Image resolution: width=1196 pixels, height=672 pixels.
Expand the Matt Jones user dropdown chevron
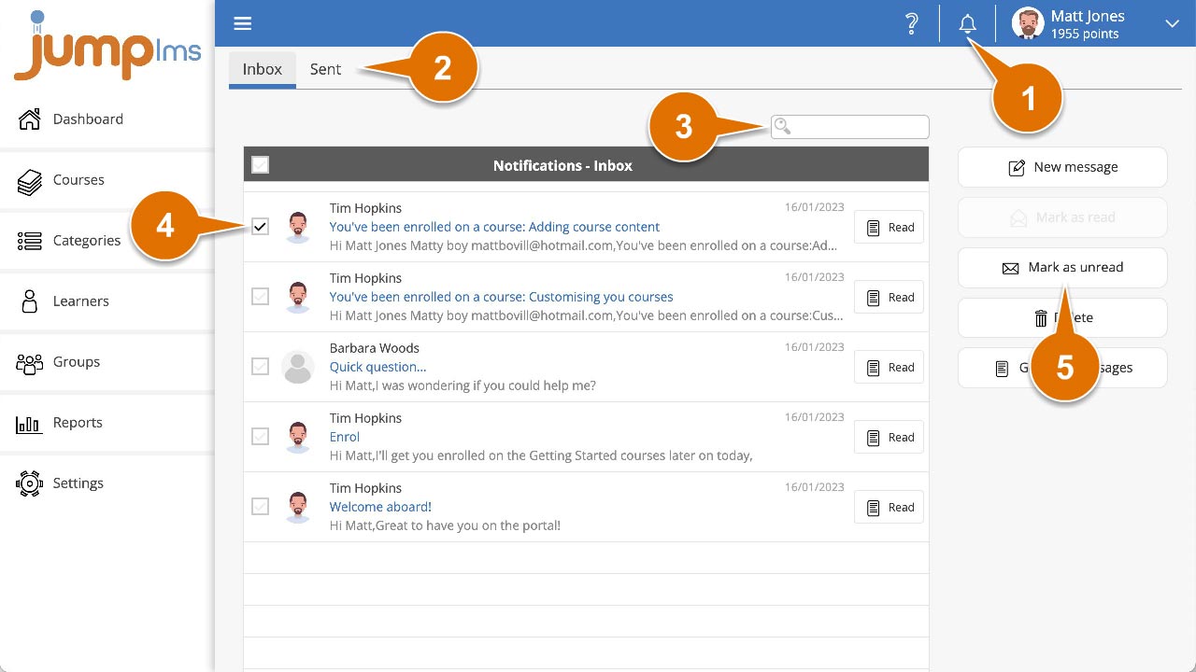[1172, 24]
